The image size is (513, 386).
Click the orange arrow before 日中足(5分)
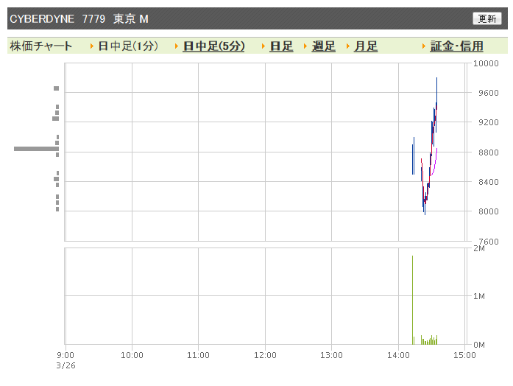pyautogui.click(x=177, y=46)
